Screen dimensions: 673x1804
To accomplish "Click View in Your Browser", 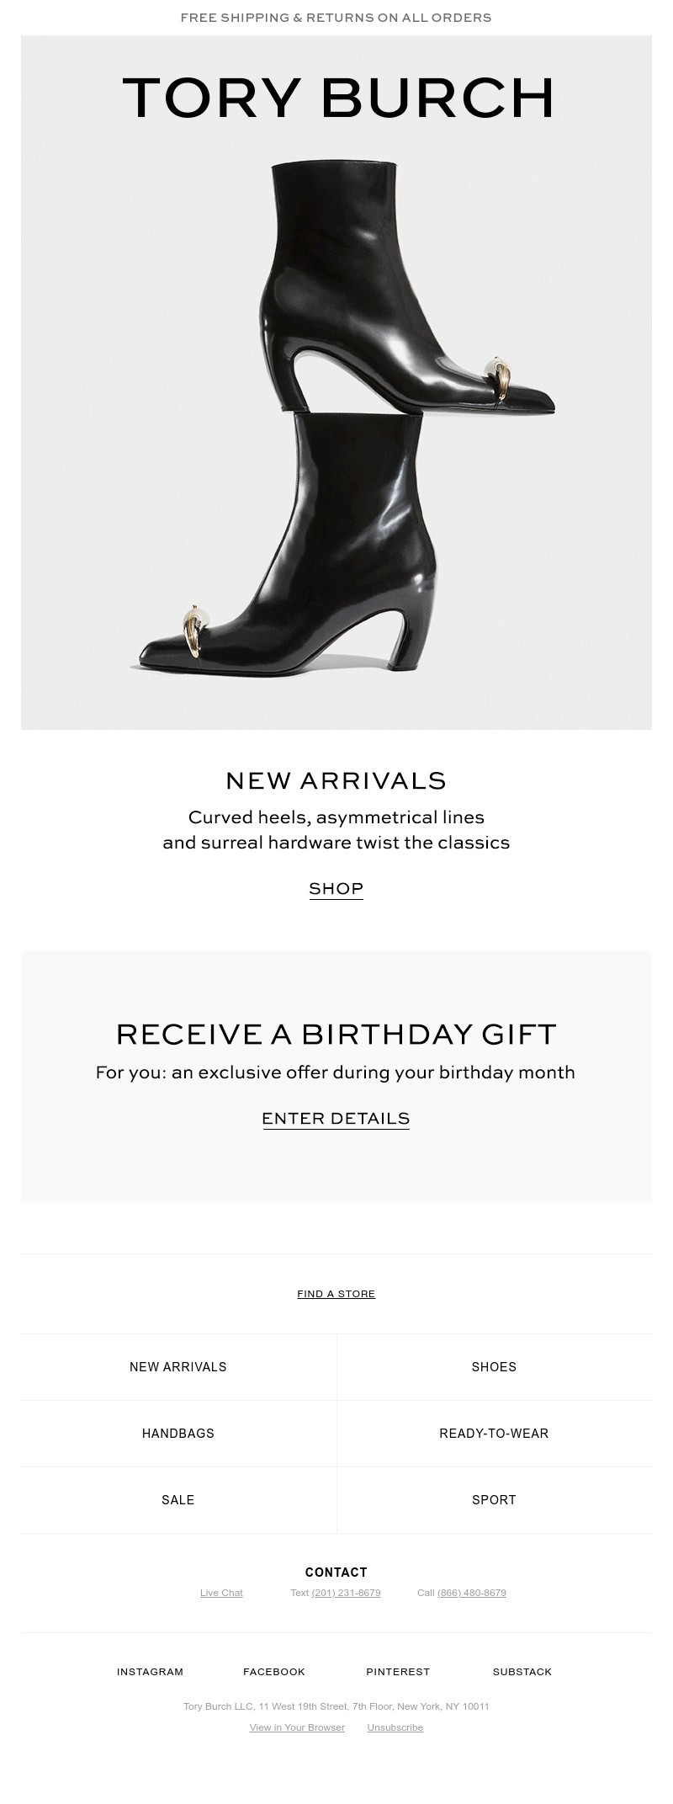I will point(297,1727).
